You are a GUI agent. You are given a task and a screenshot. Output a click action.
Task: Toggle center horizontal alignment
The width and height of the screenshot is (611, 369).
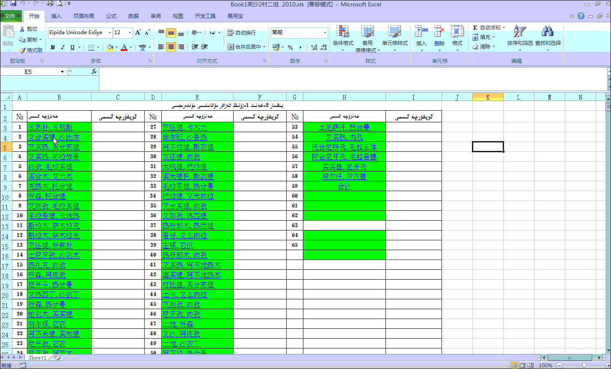pyautogui.click(x=171, y=47)
